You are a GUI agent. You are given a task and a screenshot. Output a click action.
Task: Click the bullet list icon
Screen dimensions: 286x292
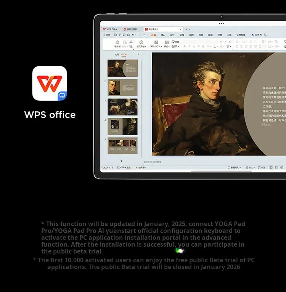click(x=238, y=42)
